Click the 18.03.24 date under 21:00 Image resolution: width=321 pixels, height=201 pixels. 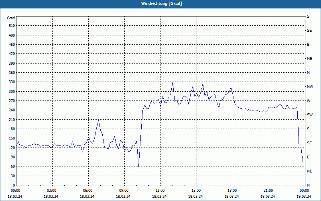268,196
